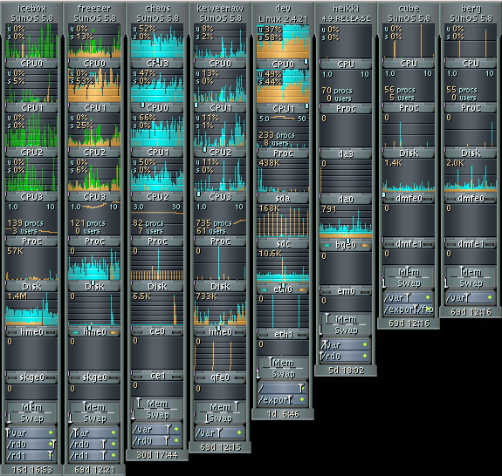
Task: Click the orange transmit LED on freezer hme0
Action: tap(113, 332)
